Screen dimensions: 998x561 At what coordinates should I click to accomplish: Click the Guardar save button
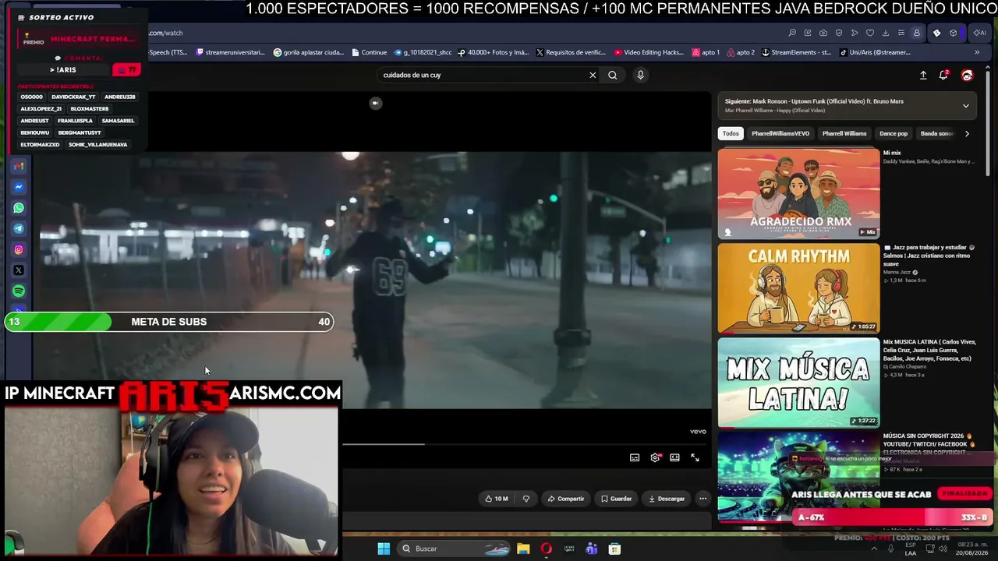click(616, 499)
